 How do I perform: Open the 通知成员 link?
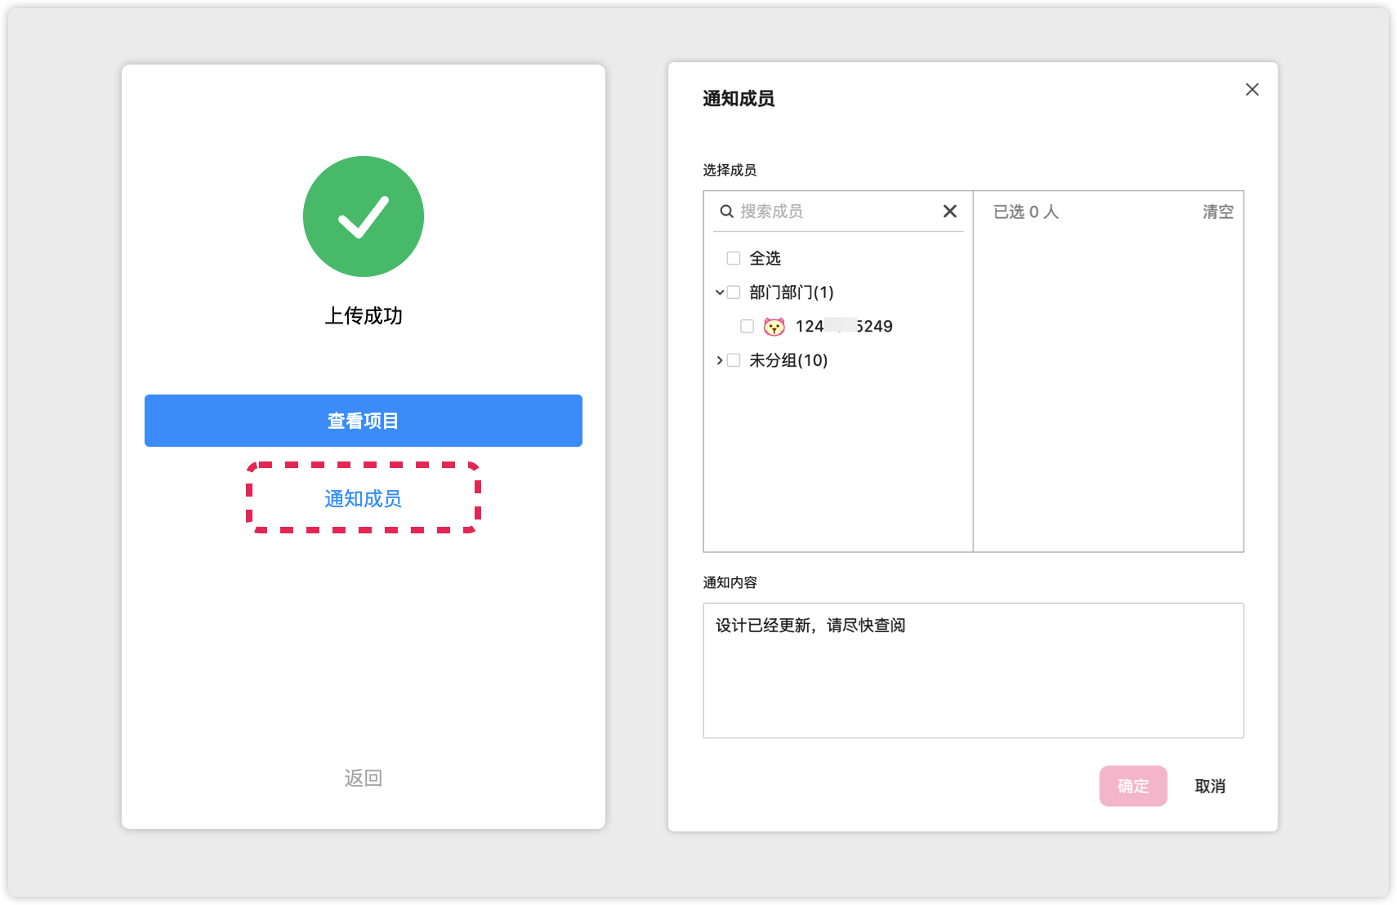pos(364,498)
